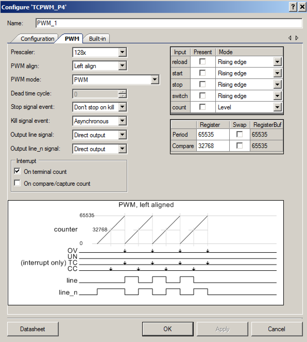The image size is (307, 342).
Task: Toggle the Compare Swap checkbox
Action: point(240,145)
